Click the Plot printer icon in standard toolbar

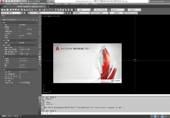point(11,10)
